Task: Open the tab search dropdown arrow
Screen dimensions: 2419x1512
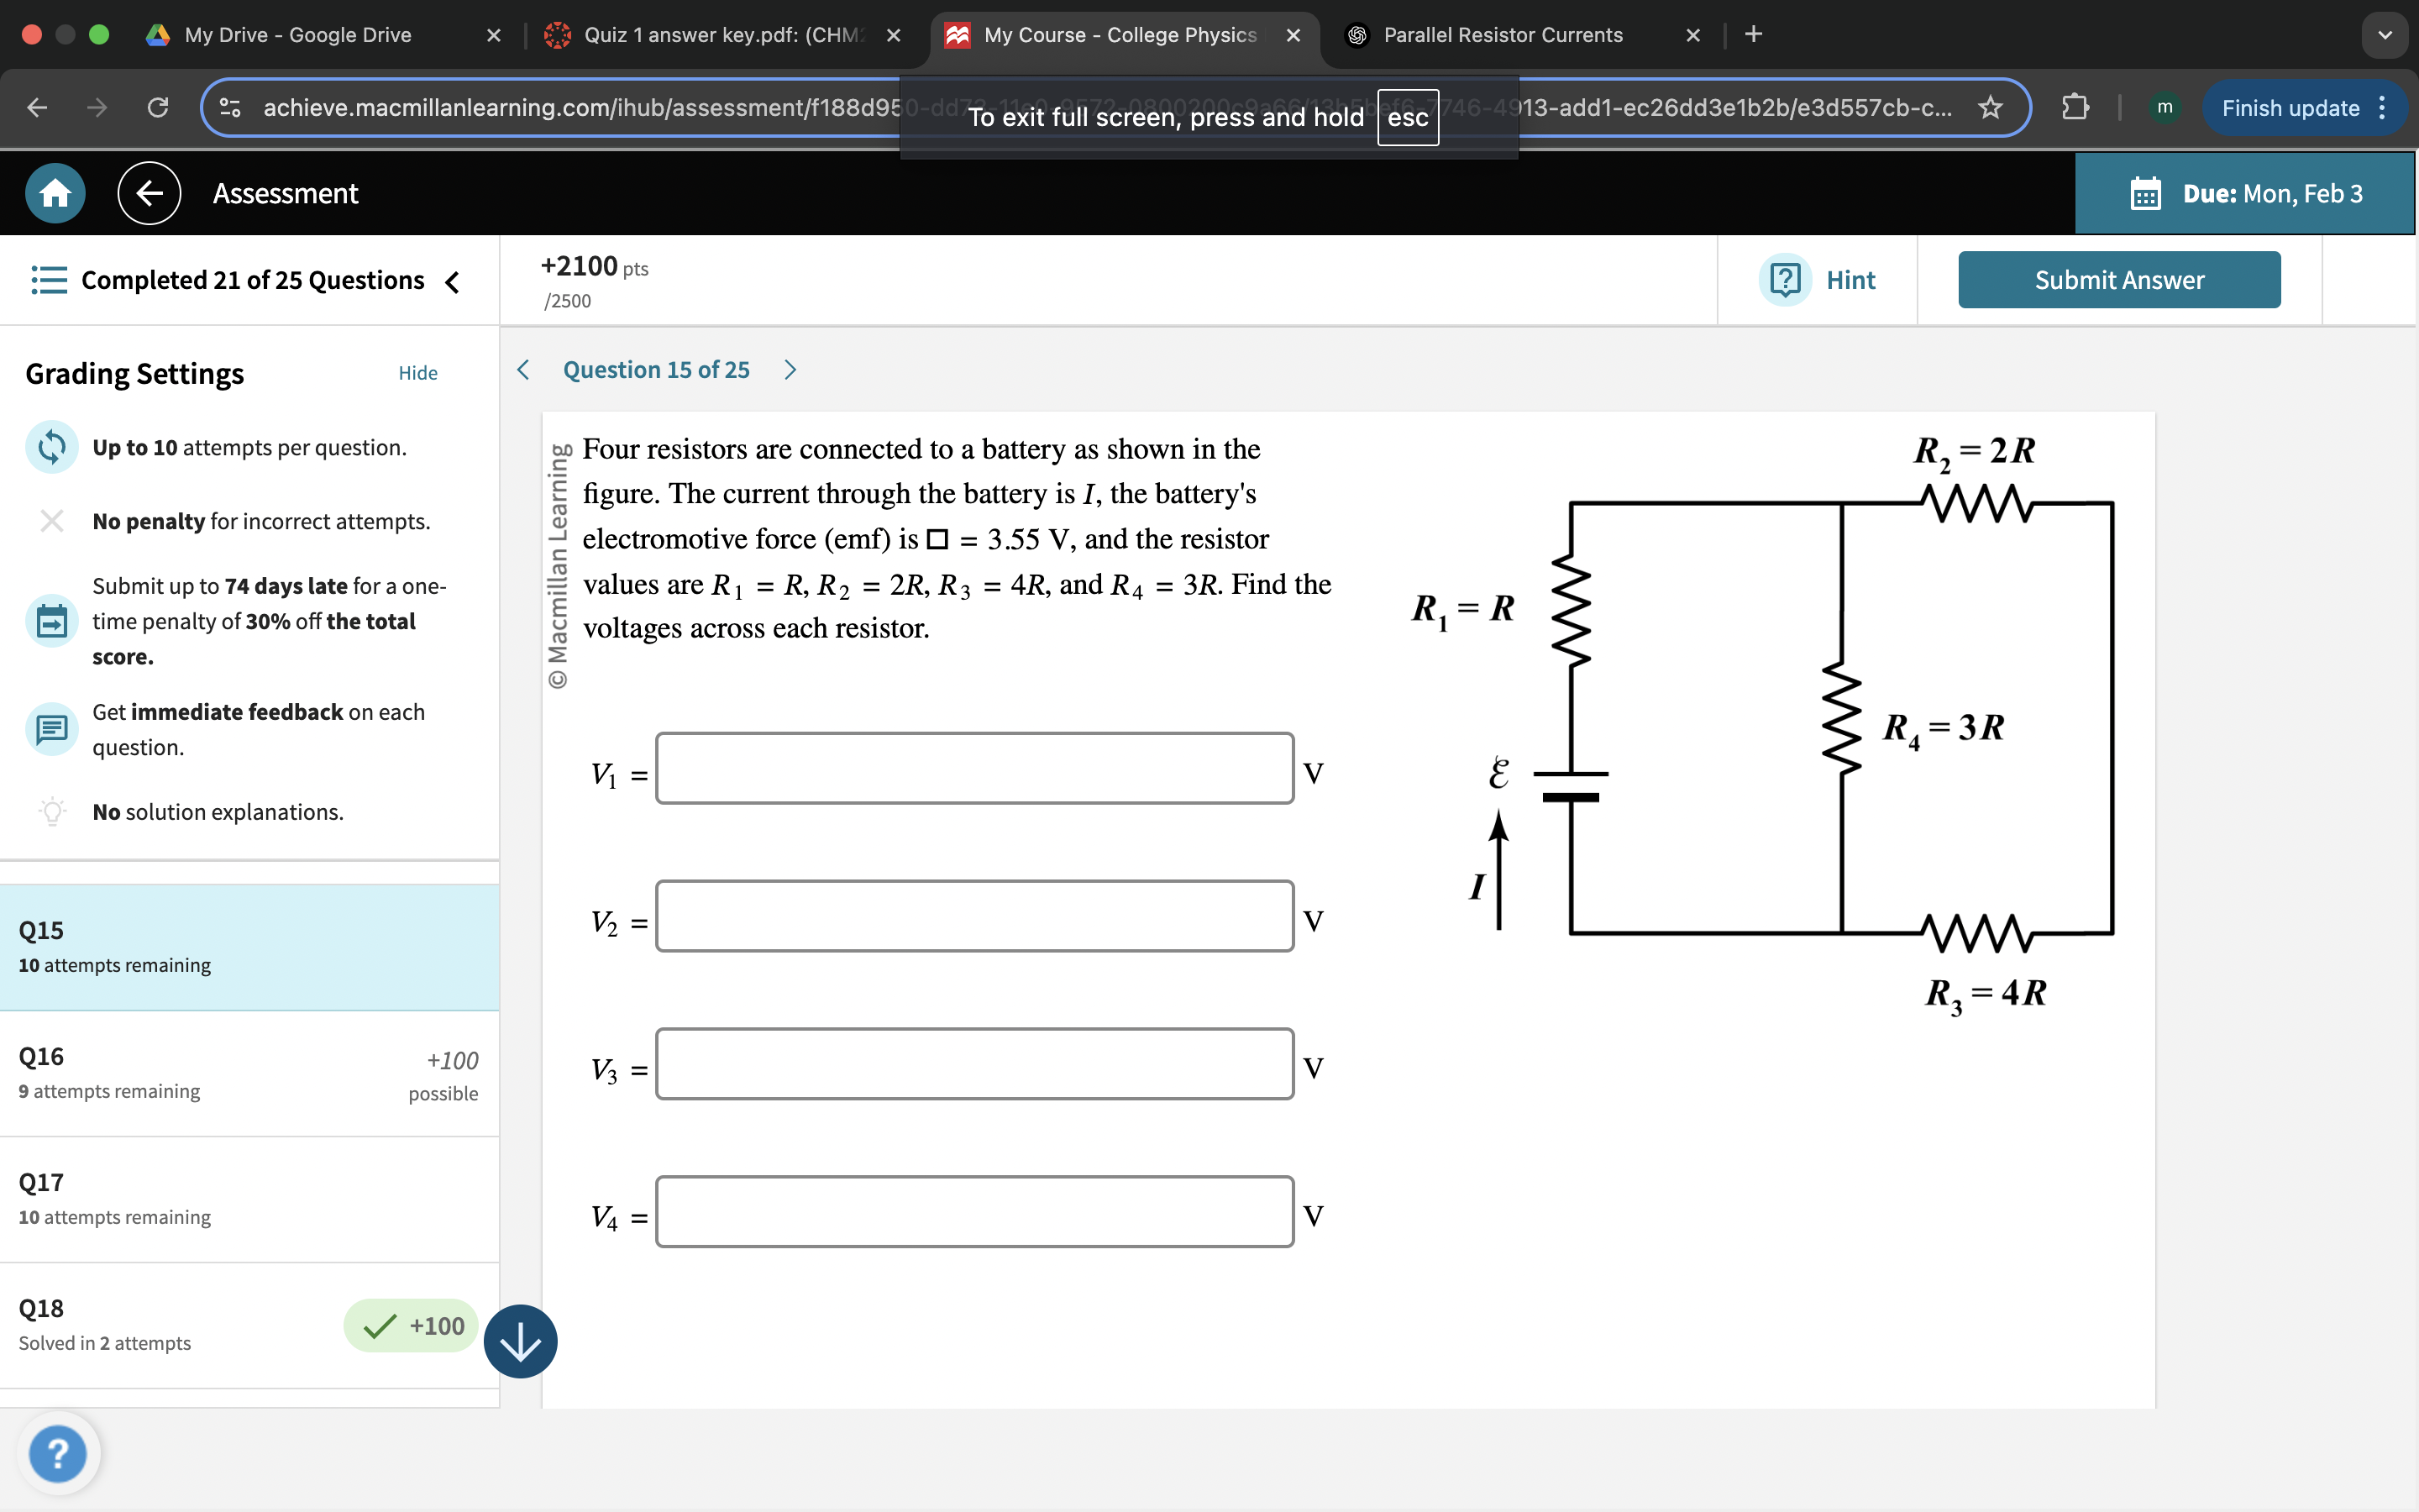Action: tap(2384, 35)
